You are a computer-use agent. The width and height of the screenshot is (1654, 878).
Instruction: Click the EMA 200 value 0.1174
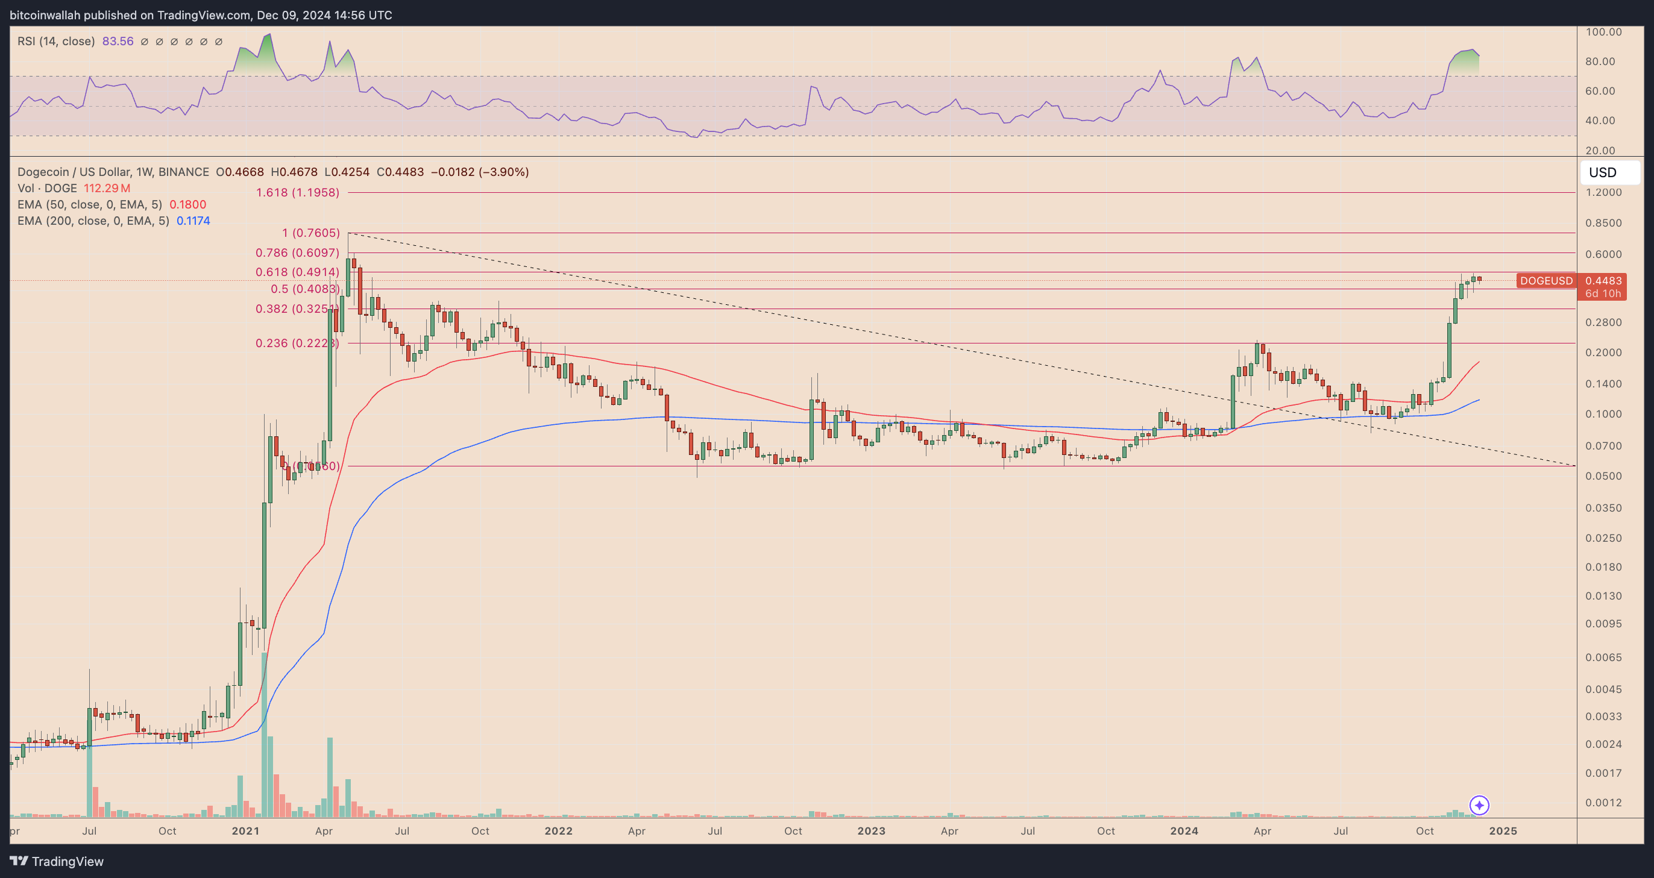click(x=193, y=221)
